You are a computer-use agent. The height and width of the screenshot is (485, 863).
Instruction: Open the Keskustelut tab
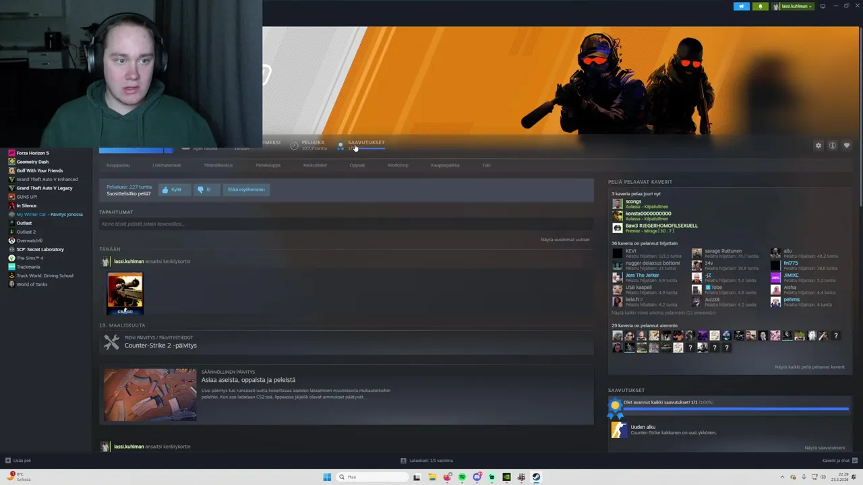315,165
